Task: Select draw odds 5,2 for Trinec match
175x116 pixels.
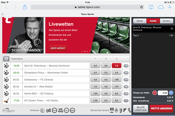Action: tap(106, 100)
